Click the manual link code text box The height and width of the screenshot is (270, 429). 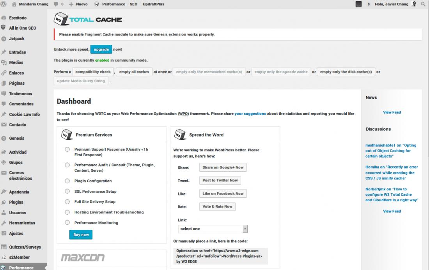coord(220,256)
